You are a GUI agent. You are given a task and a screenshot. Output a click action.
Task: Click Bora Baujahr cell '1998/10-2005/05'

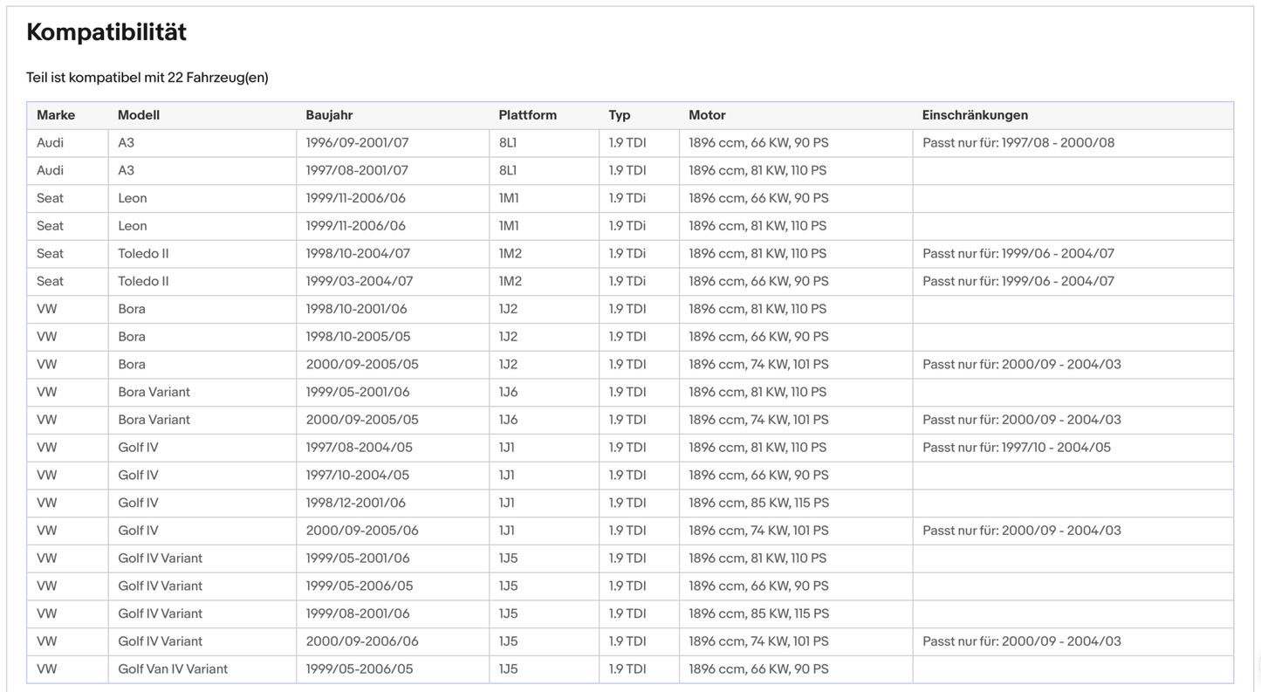358,337
